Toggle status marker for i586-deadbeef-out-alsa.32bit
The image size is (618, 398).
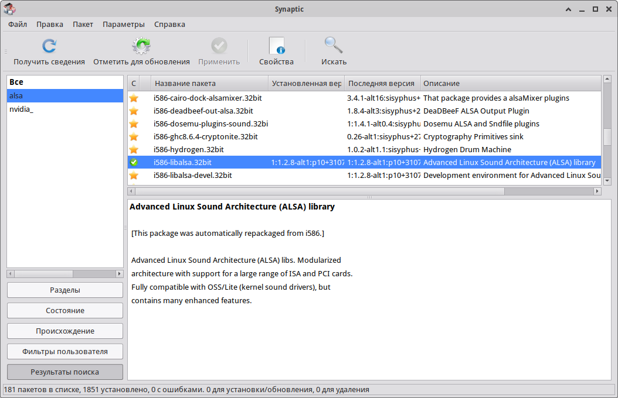[x=134, y=111]
